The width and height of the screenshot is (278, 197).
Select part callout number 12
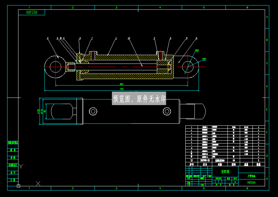point(129,38)
